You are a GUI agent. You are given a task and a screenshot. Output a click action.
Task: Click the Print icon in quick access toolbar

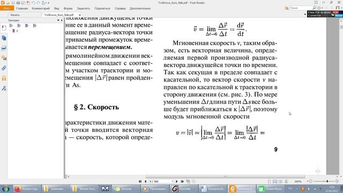point(18,3)
